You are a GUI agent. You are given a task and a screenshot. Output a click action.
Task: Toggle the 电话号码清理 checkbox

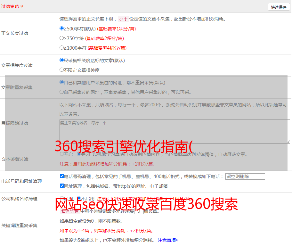(62, 176)
